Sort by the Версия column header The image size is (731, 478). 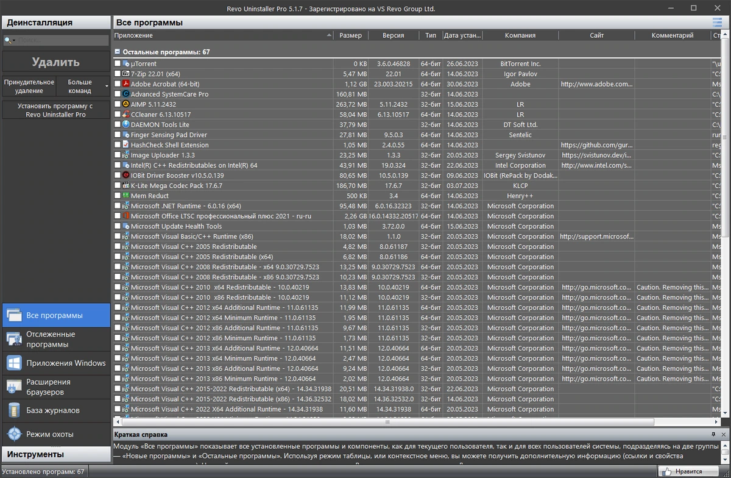click(394, 35)
